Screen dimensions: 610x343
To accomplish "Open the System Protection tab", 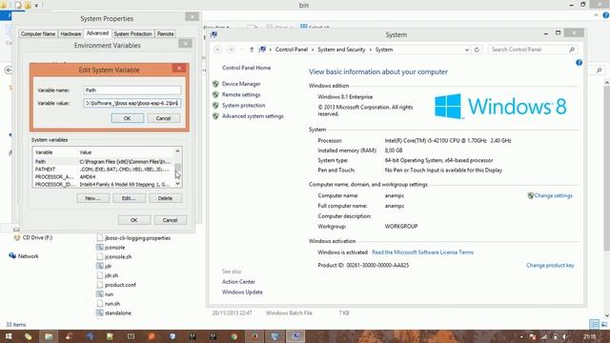I will click(132, 34).
